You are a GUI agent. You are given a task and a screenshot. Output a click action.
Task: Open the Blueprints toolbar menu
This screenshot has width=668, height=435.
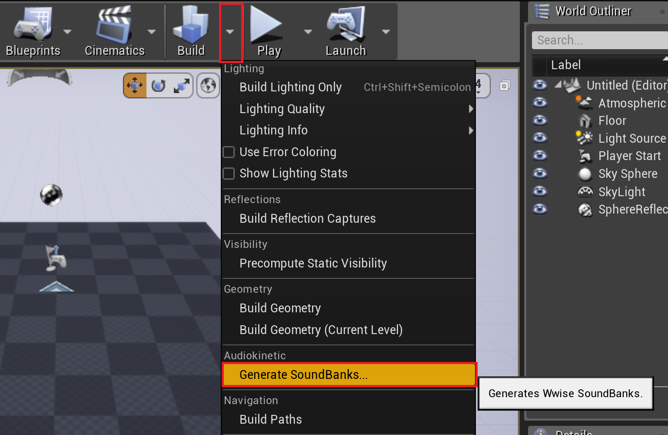[33, 30]
